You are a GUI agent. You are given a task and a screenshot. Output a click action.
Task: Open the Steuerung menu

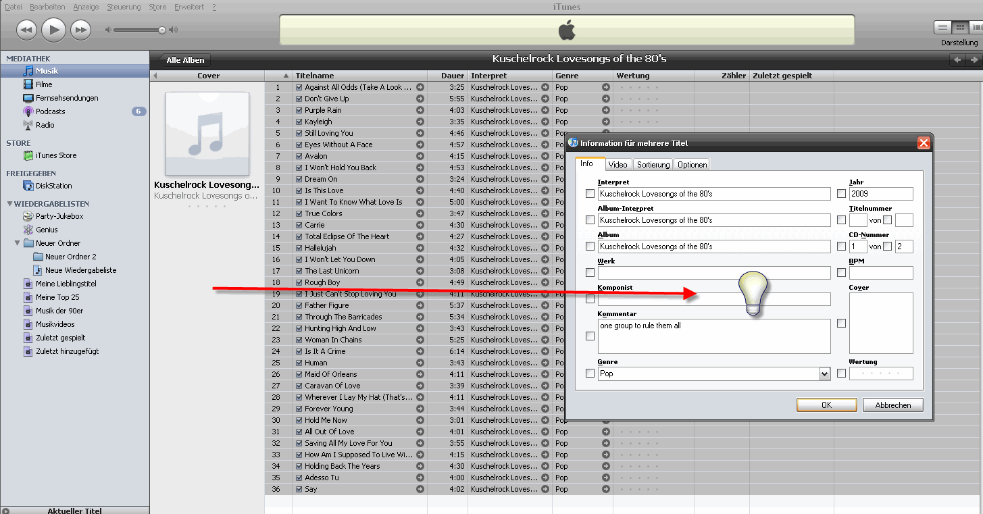(x=124, y=7)
